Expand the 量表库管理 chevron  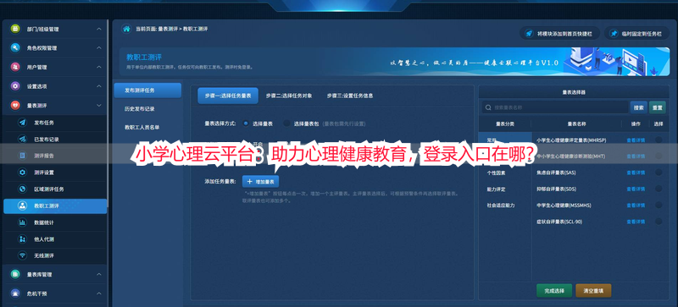tap(99, 274)
